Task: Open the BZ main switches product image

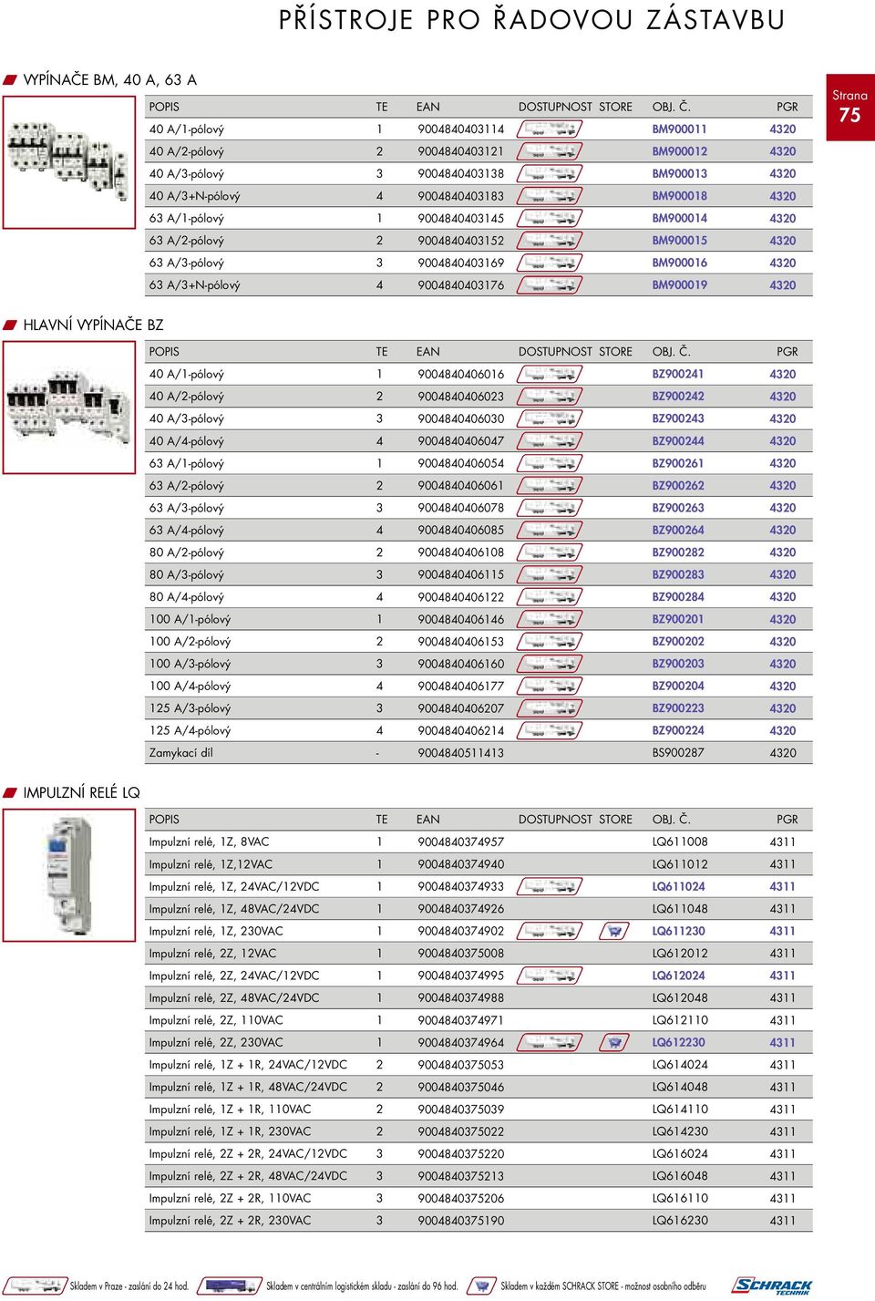Action: 69,408
